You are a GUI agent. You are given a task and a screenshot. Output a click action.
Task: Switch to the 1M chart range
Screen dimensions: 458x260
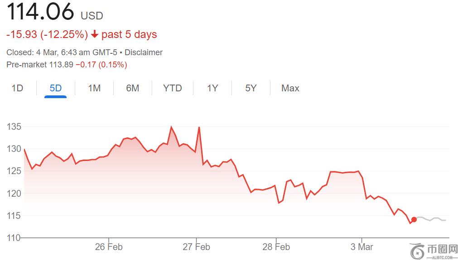click(x=94, y=88)
